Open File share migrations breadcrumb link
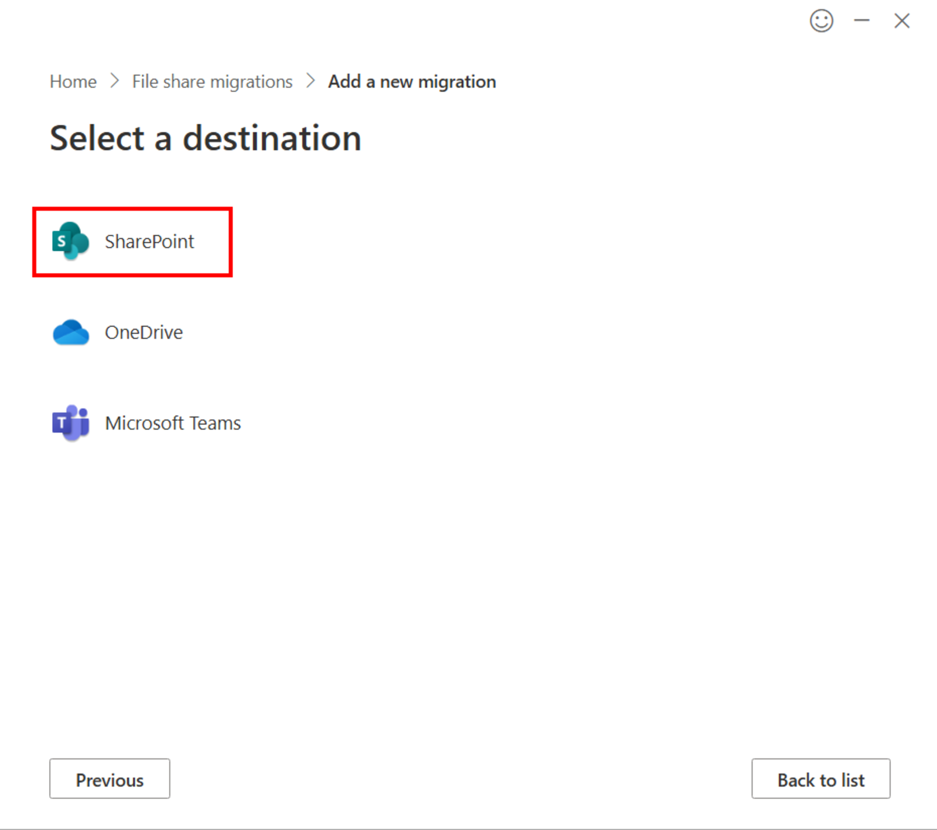Image resolution: width=937 pixels, height=830 pixels. coord(211,81)
